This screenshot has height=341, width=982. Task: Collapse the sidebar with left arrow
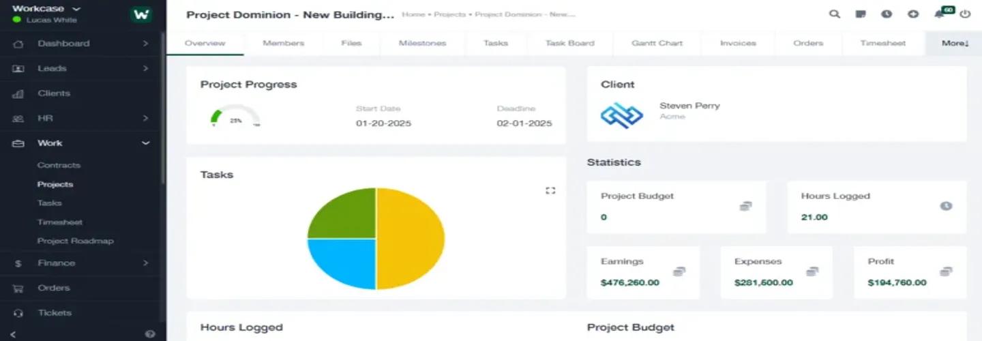point(14,333)
